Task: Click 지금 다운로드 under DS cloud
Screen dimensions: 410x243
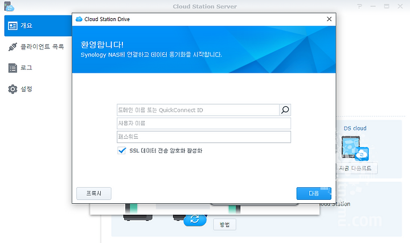Action: [356, 169]
